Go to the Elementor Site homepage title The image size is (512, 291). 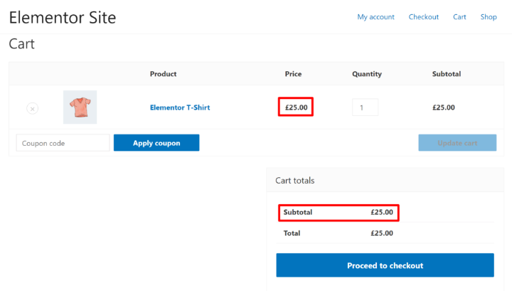tap(63, 17)
